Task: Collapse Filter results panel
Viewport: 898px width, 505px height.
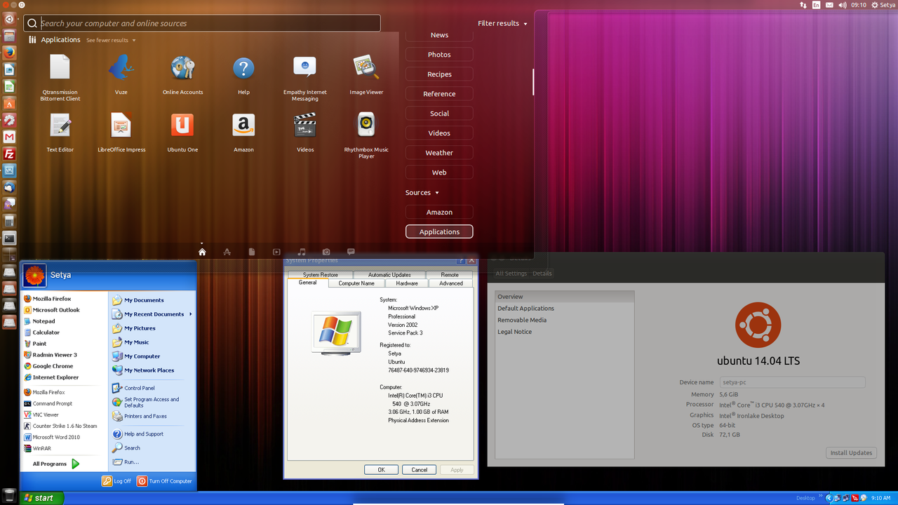Action: click(502, 23)
